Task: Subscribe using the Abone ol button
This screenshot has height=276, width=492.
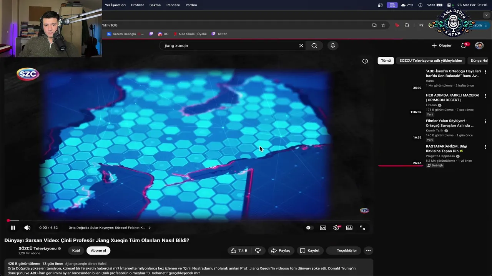Action: point(98,251)
